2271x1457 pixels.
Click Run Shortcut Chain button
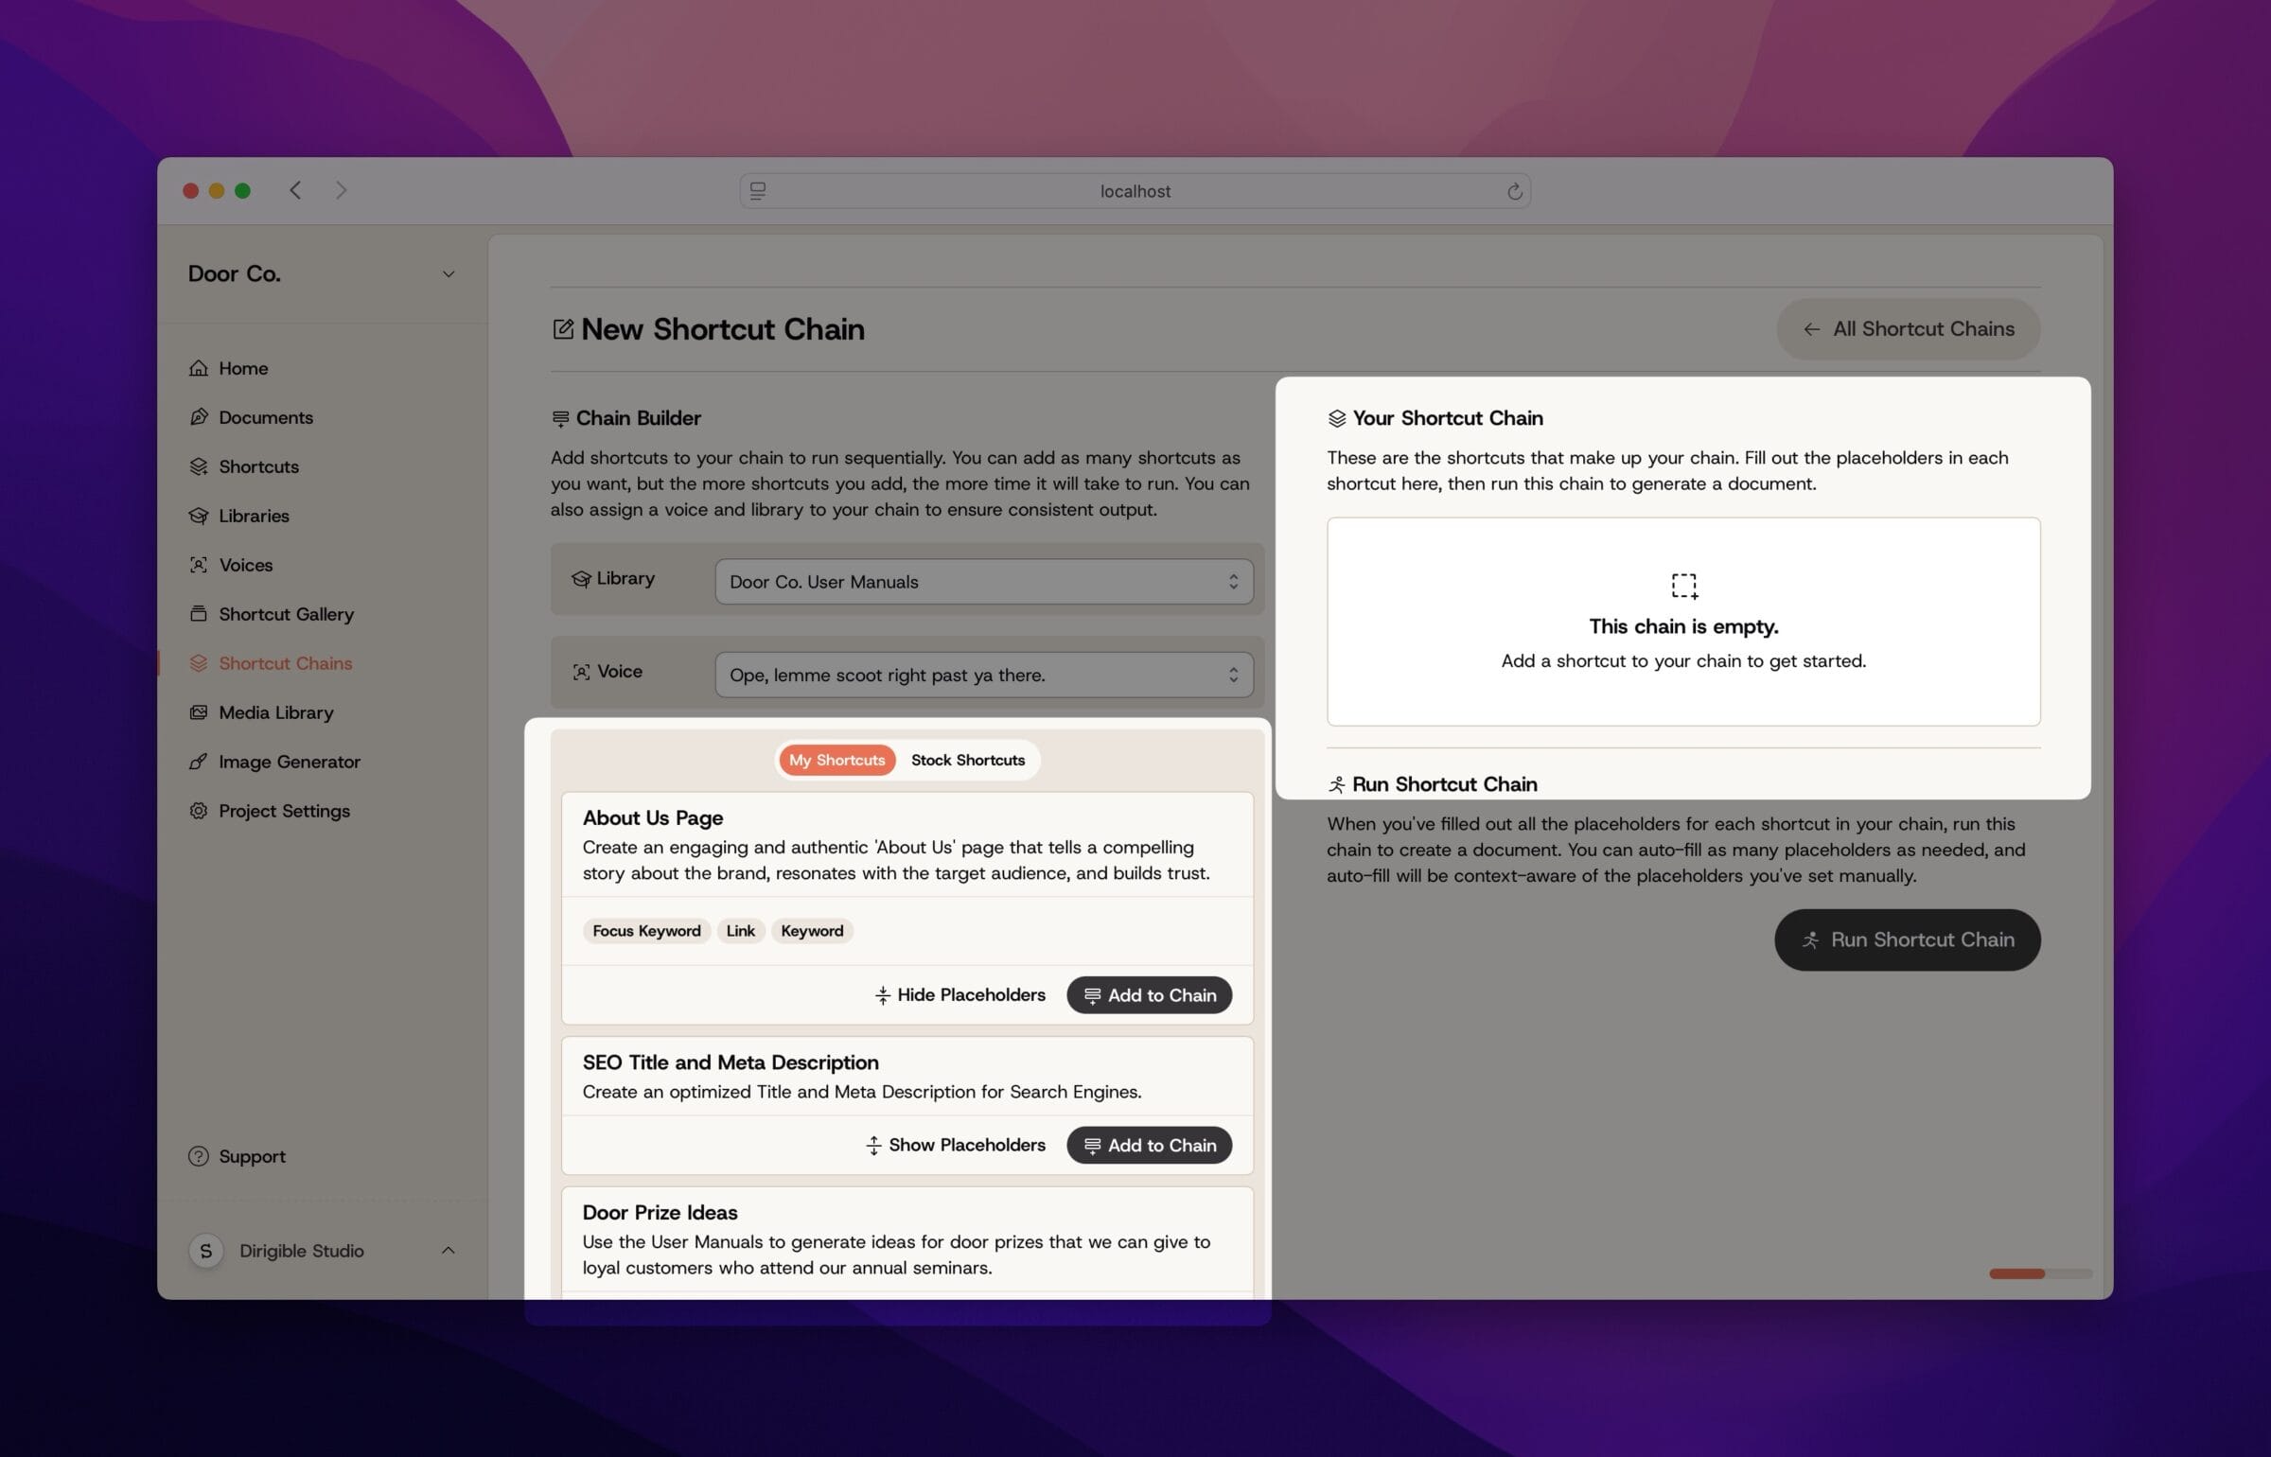pos(1907,939)
